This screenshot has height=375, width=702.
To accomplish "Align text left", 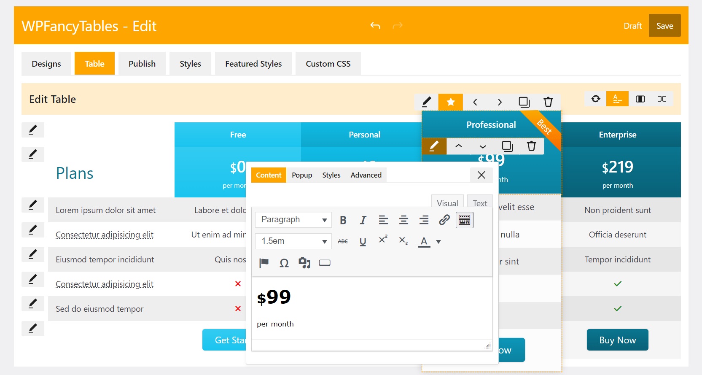I will 383,220.
